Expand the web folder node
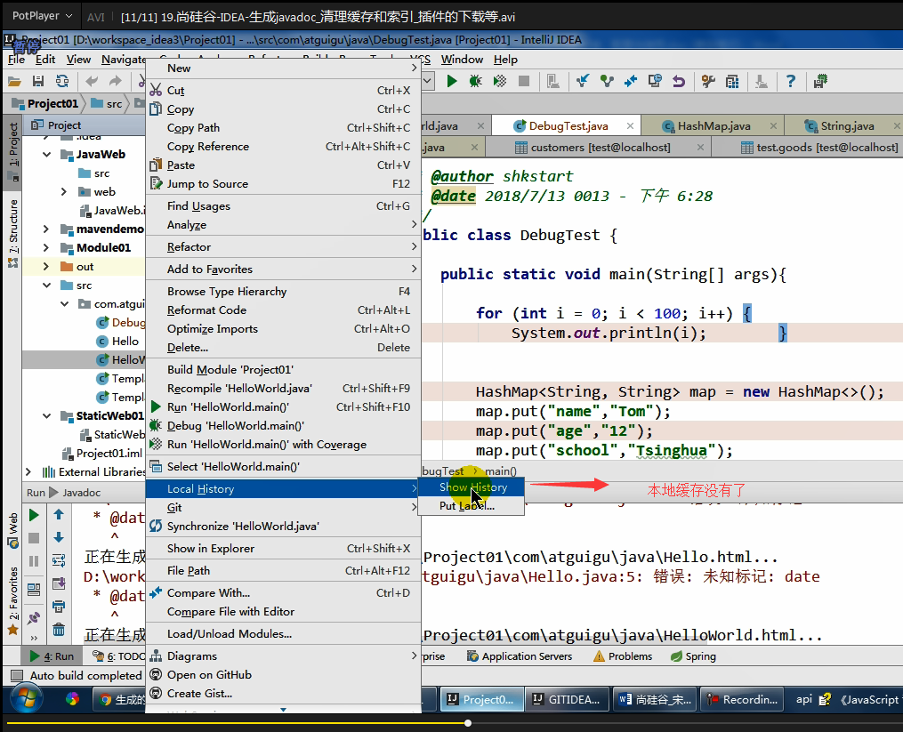Screen dimensions: 903x732 64,192
